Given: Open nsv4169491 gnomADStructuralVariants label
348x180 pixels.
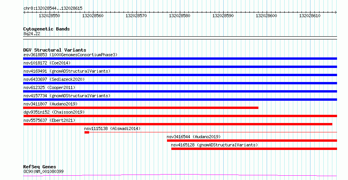Looking at the screenshot, I should tap(67, 71).
